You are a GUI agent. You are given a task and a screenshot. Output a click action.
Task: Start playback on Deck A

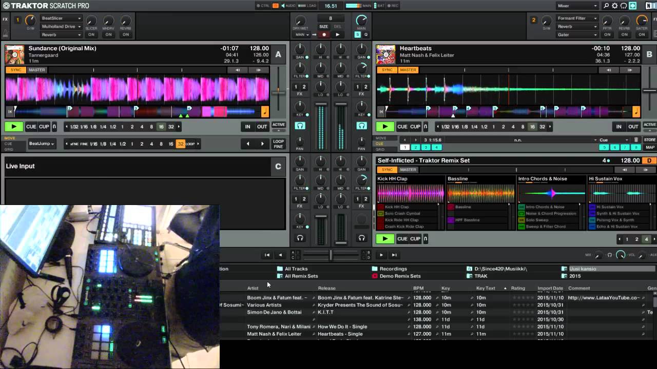coord(14,127)
